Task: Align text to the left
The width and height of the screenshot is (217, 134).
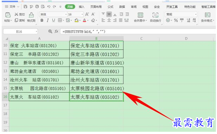Action: point(103,21)
